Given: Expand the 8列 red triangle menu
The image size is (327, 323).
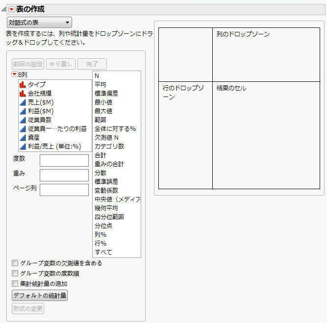Looking at the screenshot, I should point(15,75).
